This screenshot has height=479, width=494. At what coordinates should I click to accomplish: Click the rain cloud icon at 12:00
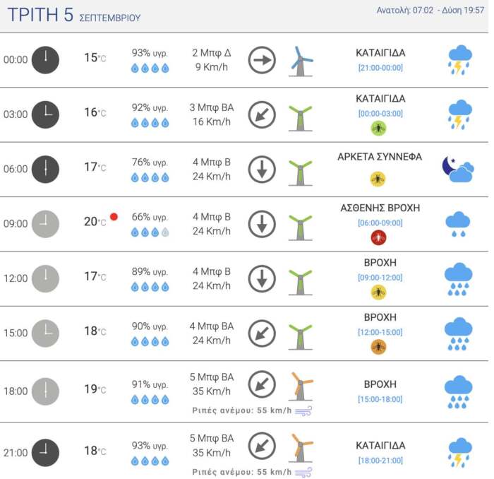click(x=459, y=278)
